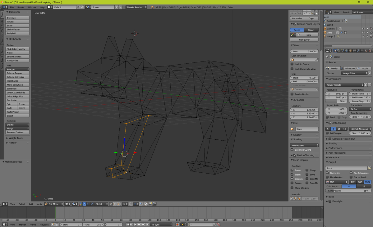Switch to vertex select mode icon
The image size is (373, 227).
point(111,204)
